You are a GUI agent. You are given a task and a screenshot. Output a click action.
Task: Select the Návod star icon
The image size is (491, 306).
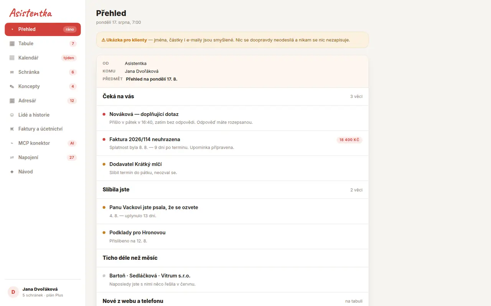point(12,172)
